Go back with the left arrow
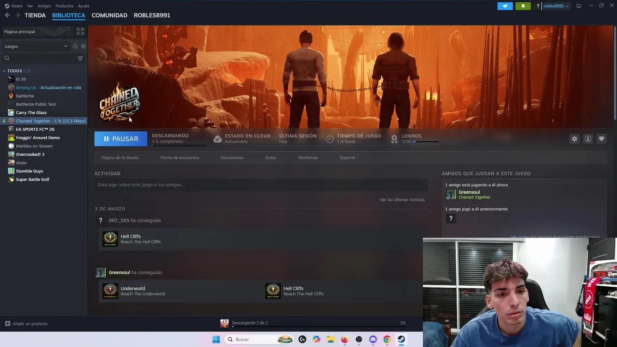Viewport: 617px width, 347px height. [7, 15]
